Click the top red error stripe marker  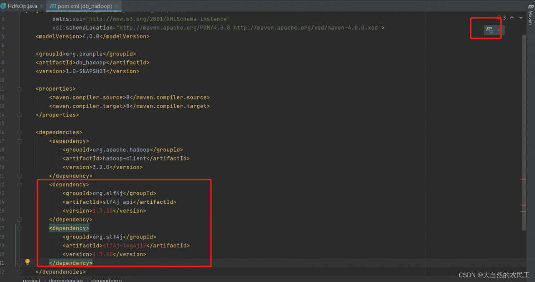pyautogui.click(x=523, y=179)
